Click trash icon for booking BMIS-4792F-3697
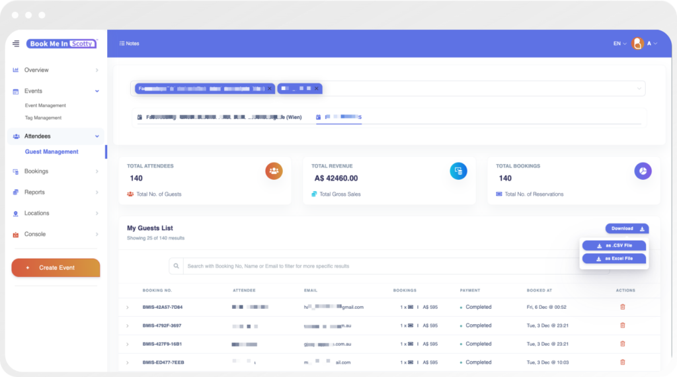Image resolution: width=677 pixels, height=377 pixels. [x=622, y=325]
